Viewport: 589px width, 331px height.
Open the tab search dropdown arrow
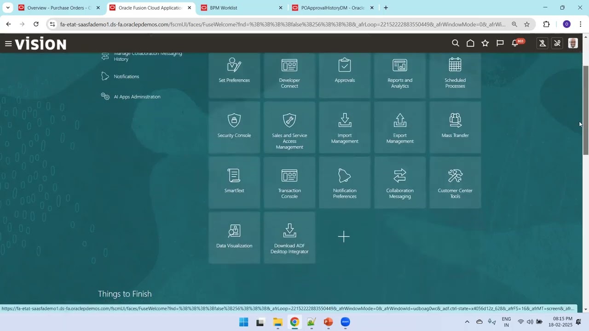tap(8, 8)
